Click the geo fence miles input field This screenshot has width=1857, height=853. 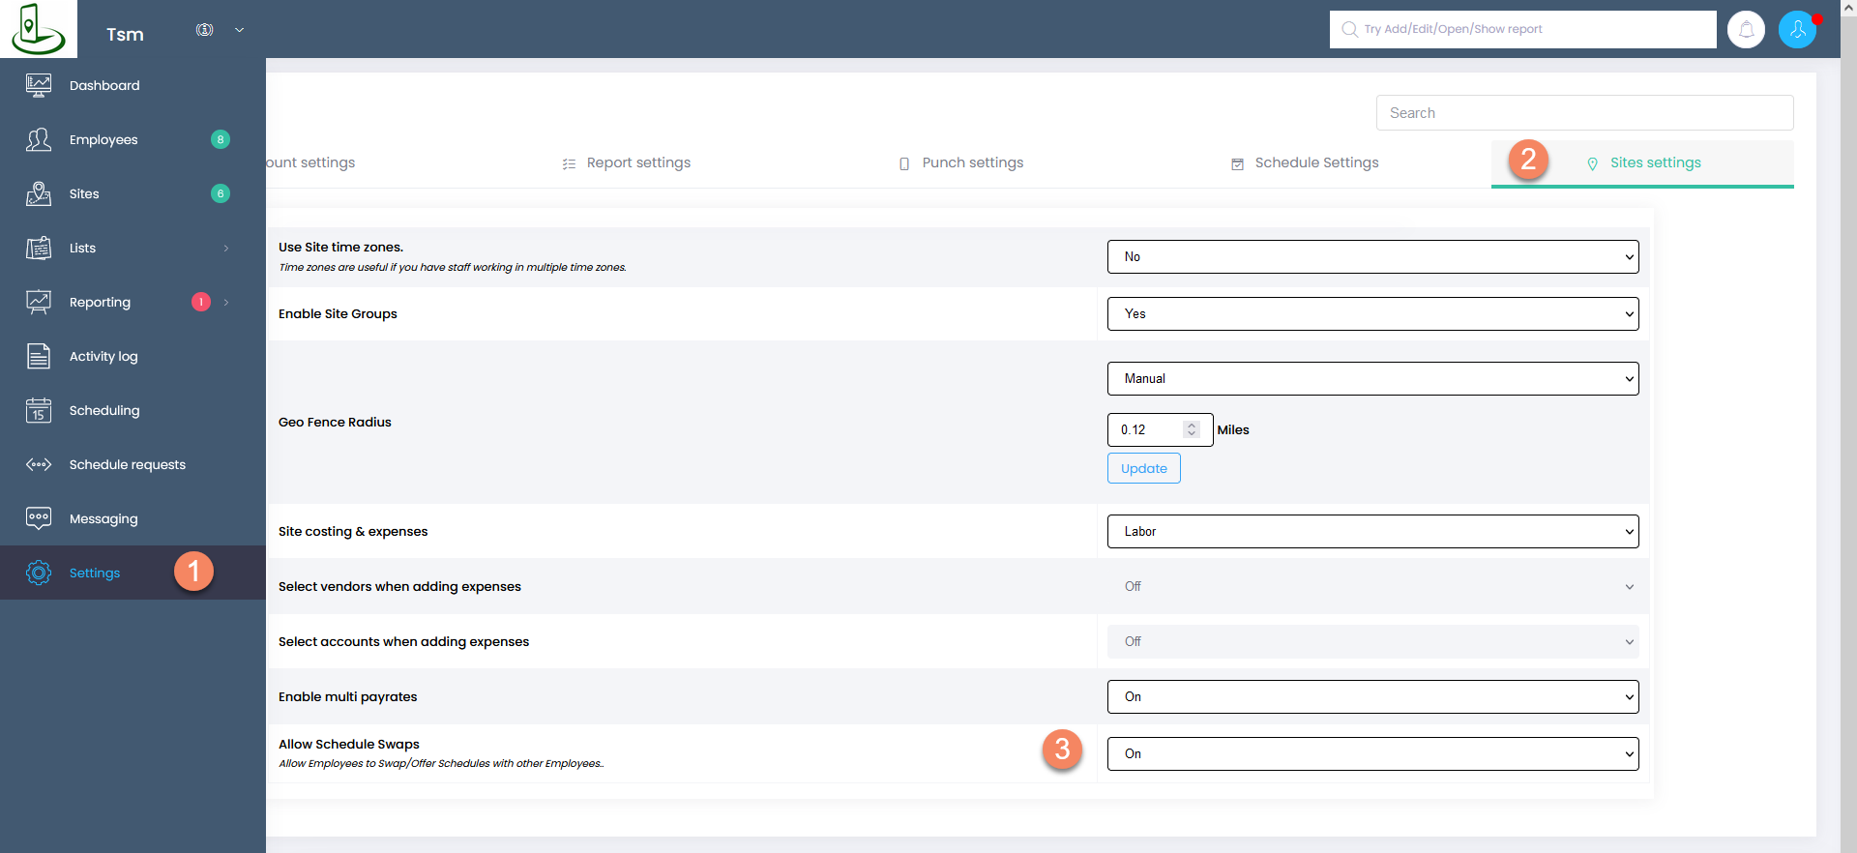coord(1160,429)
